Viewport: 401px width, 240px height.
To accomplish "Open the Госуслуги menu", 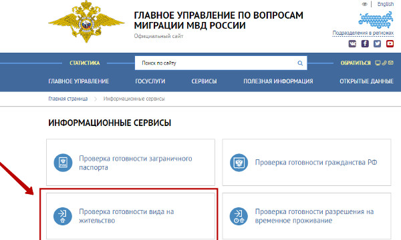I will [150, 81].
